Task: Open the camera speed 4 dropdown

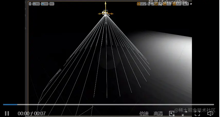Action: (x=186, y=4)
